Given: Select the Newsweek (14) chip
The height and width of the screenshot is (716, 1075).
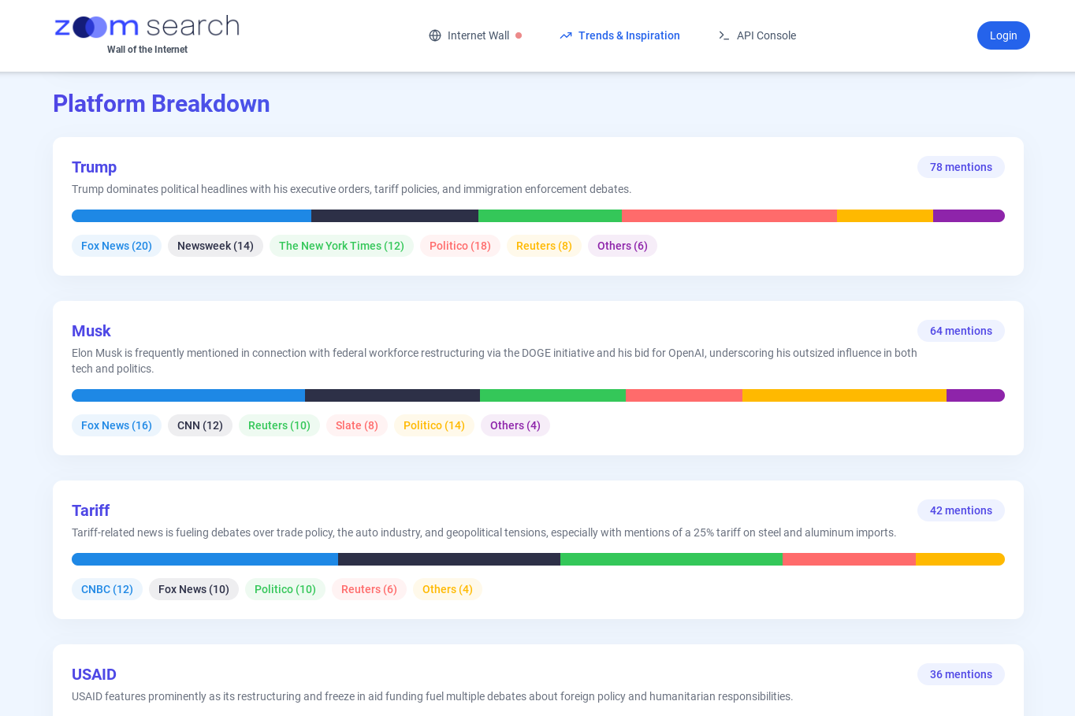Looking at the screenshot, I should pos(215,246).
